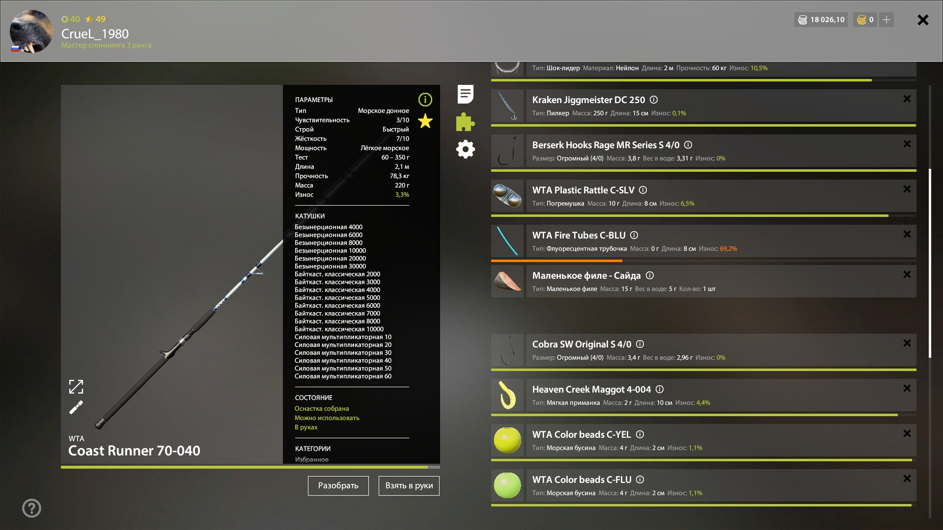Click plus icon to buy gold coins
This screenshot has height=530, width=943.
tap(887, 20)
